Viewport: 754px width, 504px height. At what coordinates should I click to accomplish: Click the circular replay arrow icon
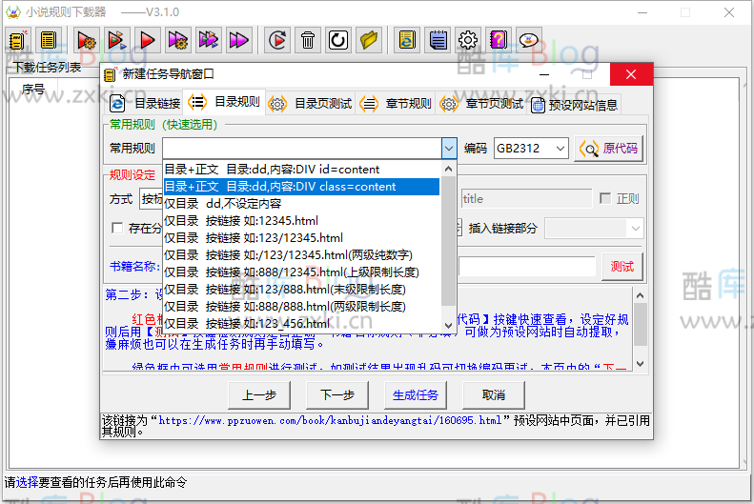(x=277, y=40)
